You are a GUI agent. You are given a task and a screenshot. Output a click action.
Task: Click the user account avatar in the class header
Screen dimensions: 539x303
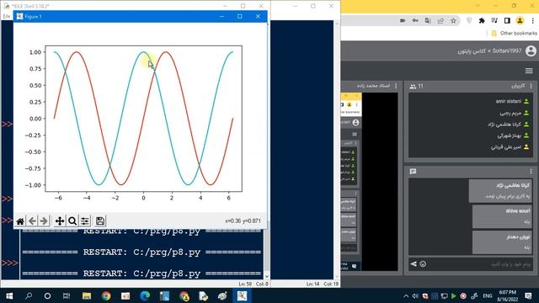(531, 50)
